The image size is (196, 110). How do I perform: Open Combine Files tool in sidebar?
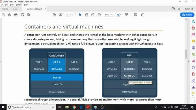tap(193, 48)
